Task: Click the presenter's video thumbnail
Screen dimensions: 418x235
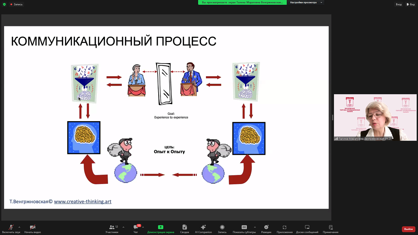Action: click(x=375, y=117)
